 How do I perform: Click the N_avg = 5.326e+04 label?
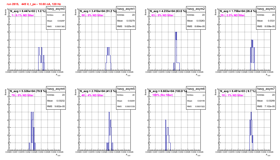coord(28,91)
